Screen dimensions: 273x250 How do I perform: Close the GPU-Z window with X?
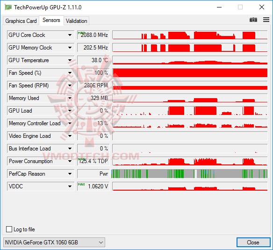[262, 7]
